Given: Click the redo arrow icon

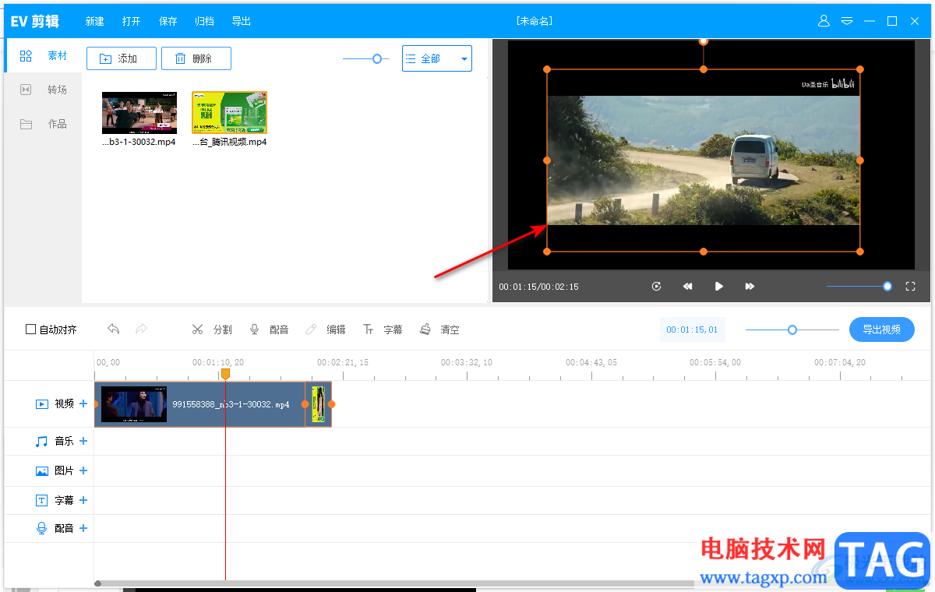Looking at the screenshot, I should pos(141,329).
